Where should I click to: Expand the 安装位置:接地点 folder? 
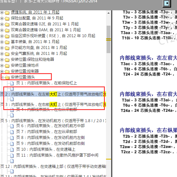[x=2, y=65]
